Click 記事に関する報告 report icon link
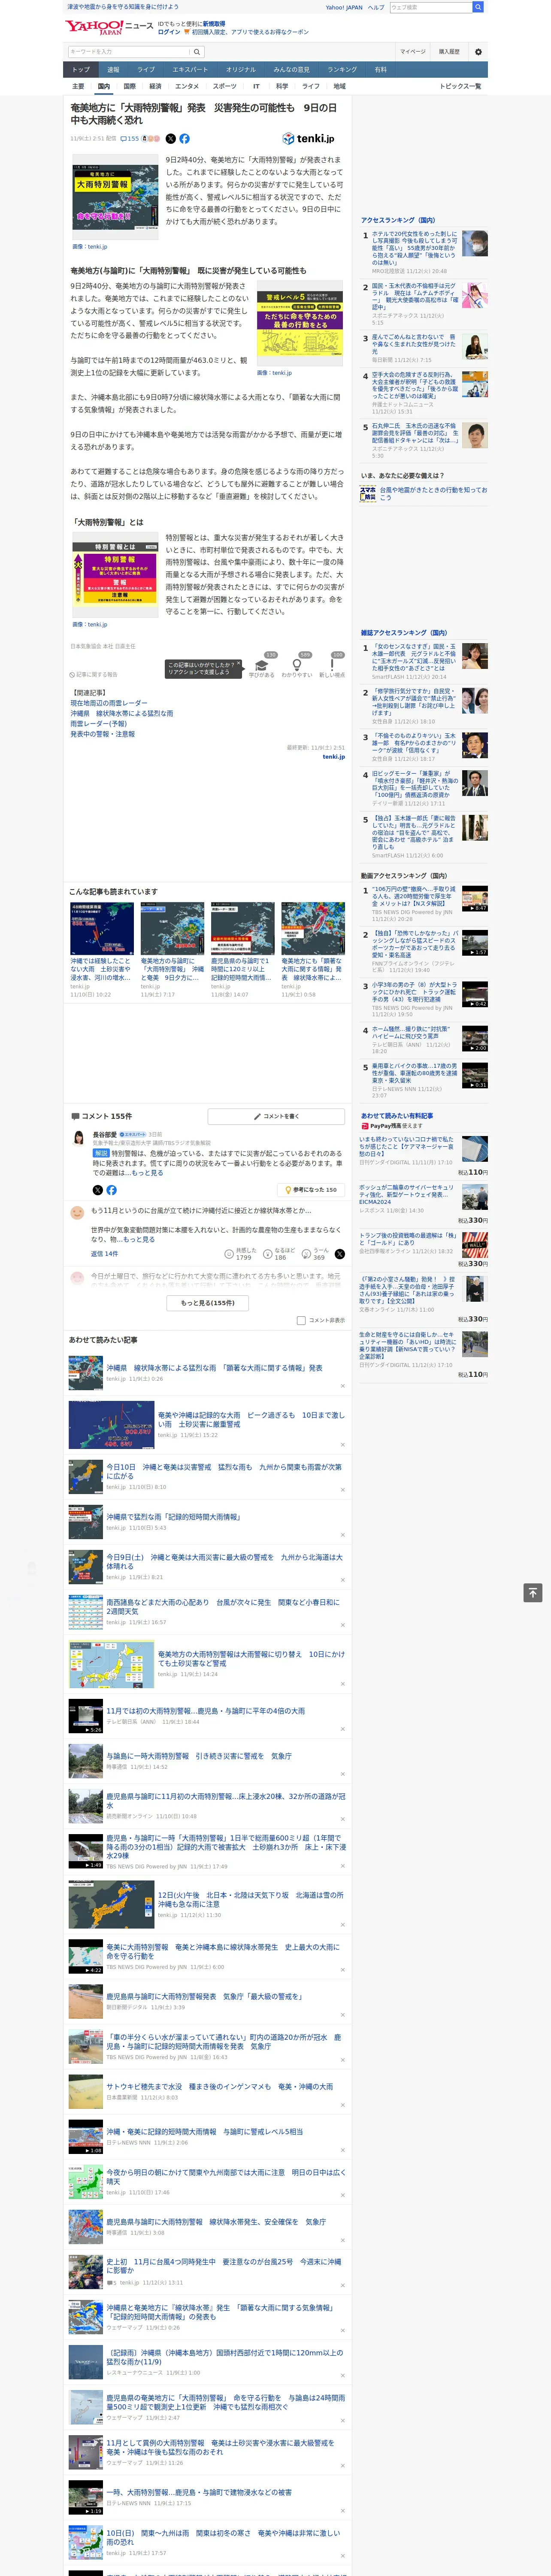 [94, 675]
